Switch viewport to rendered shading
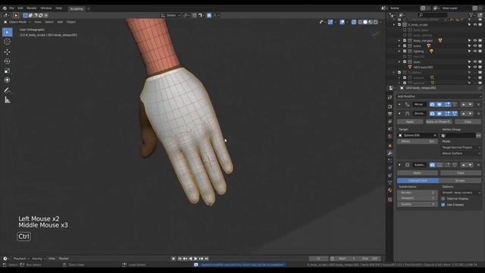 click(x=376, y=22)
